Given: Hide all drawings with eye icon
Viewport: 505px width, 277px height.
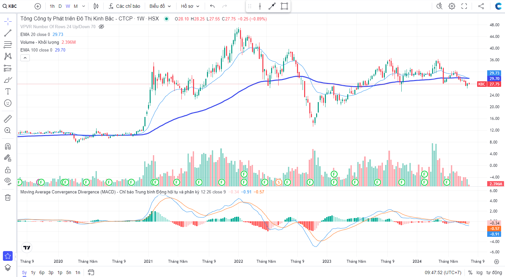Looking at the screenshot, I should (x=8, y=181).
